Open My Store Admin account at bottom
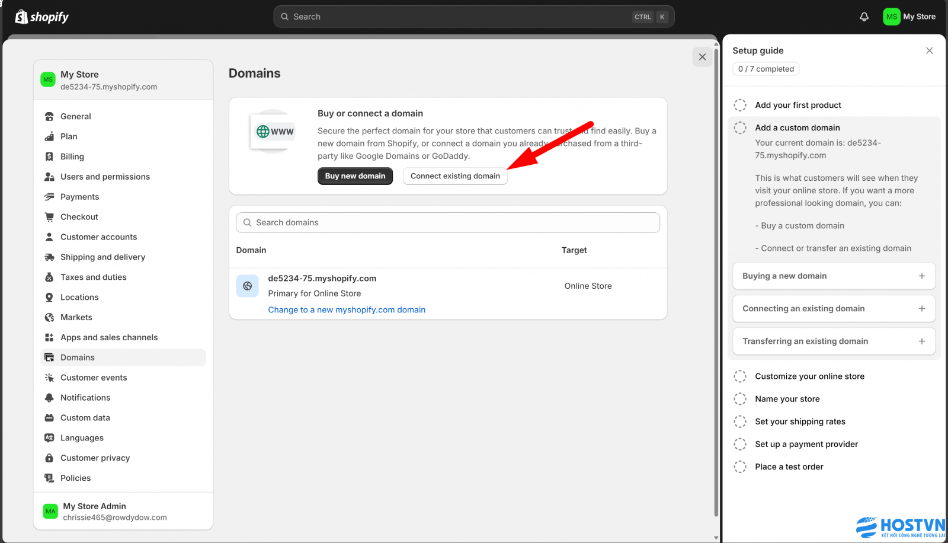Screen dimensions: 948x543 [123, 511]
